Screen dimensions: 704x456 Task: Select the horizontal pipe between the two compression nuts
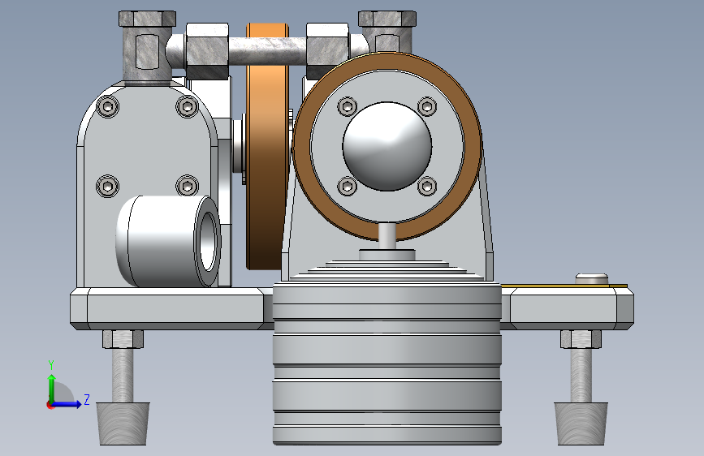pyautogui.click(x=268, y=50)
